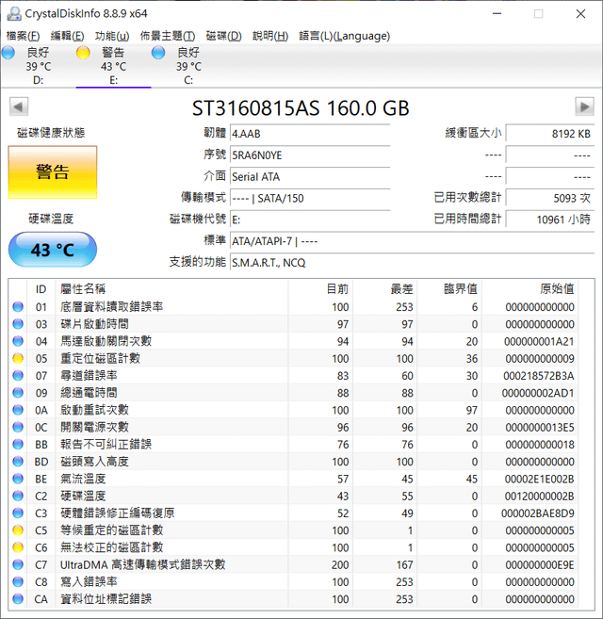This screenshot has width=603, height=619.
Task: Click blue status icon for attribute 03
Action: coord(18,324)
